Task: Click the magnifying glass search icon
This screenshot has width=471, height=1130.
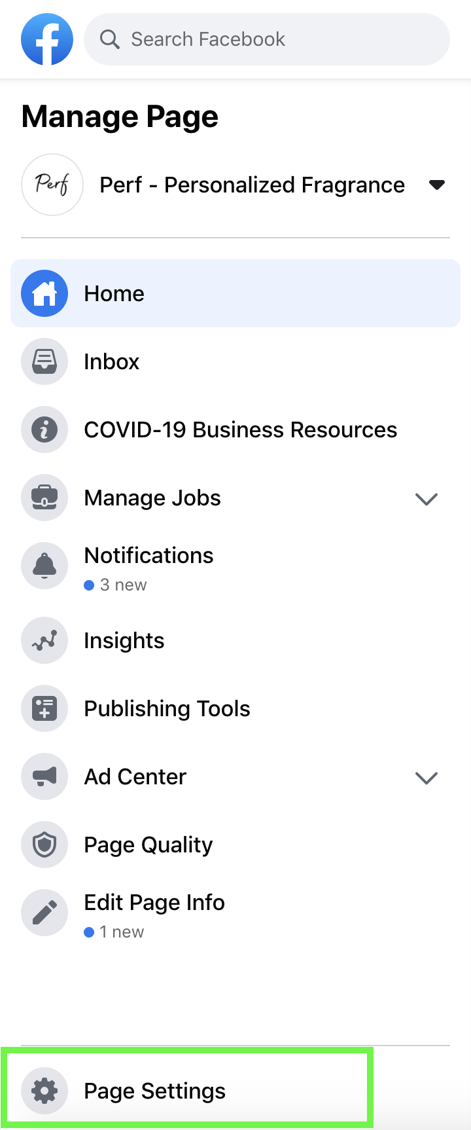Action: click(x=109, y=39)
